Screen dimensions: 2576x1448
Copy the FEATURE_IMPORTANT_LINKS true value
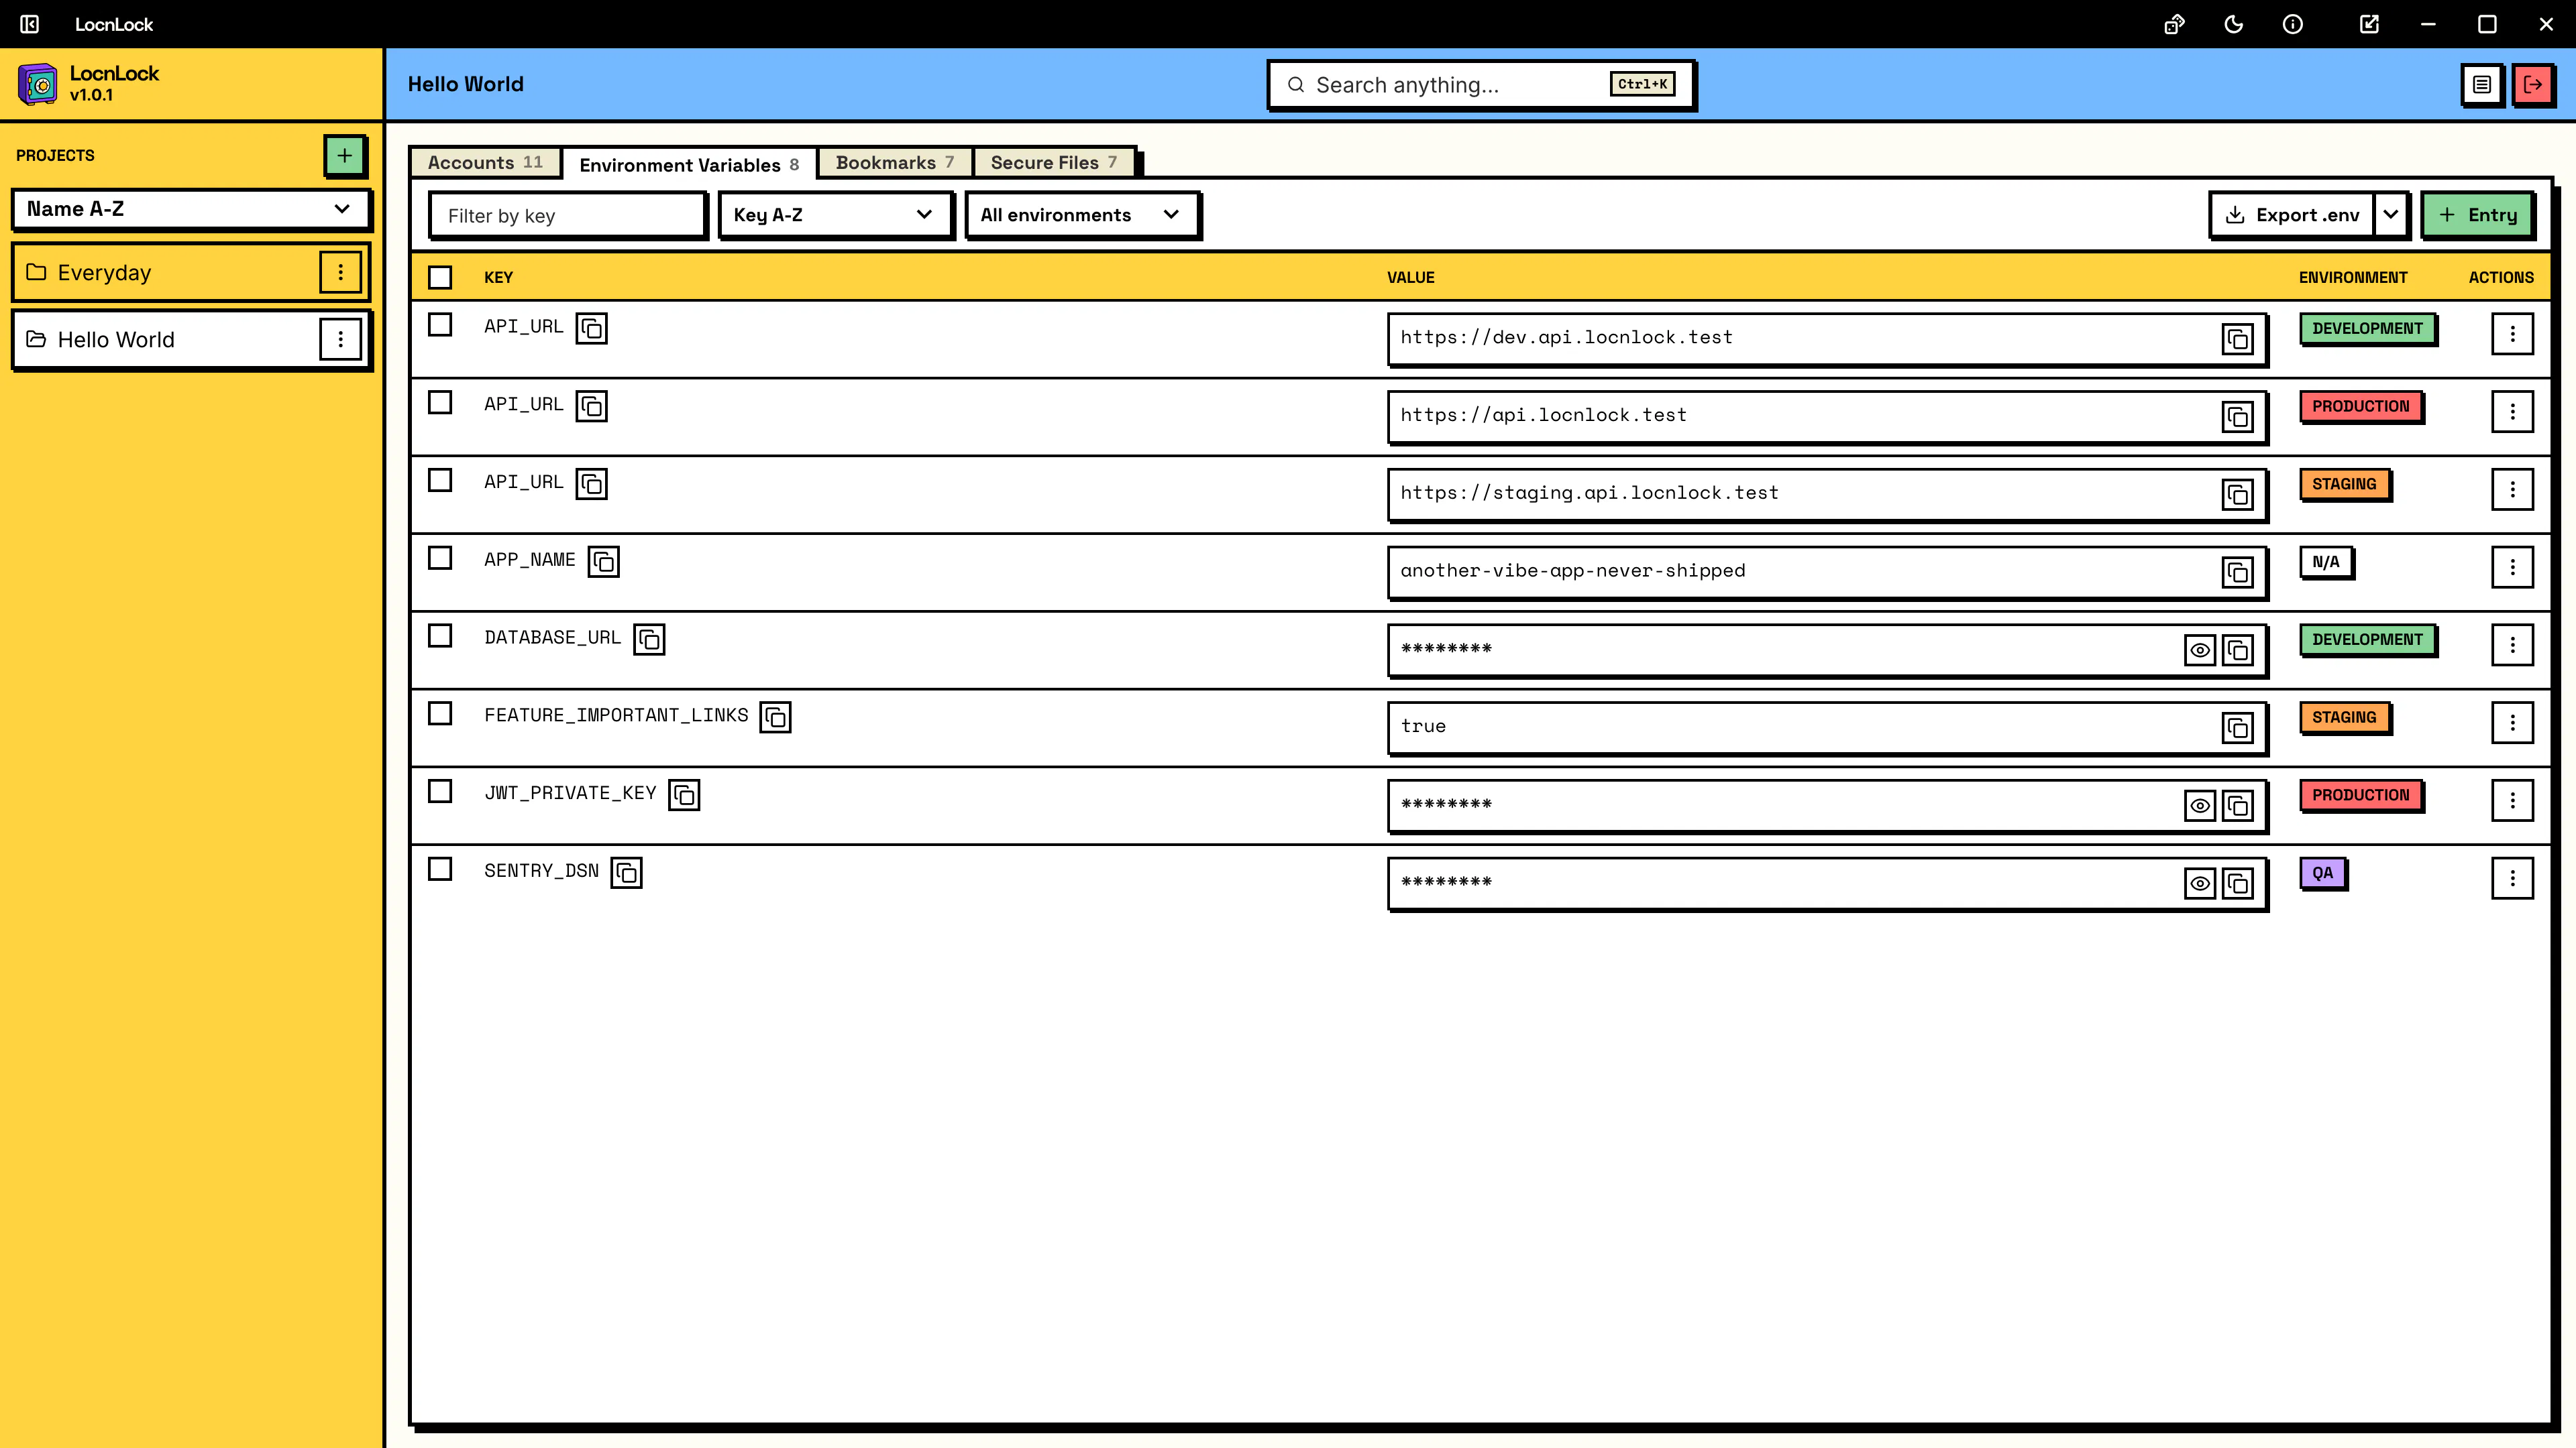pos(2238,727)
